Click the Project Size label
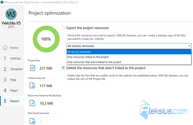The width and height of the screenshot is (193, 125). point(34,60)
